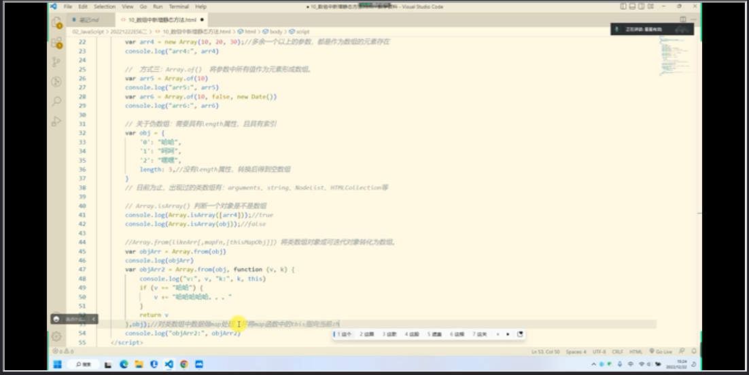Start the Go Live server
Screen dimensions: 749x375
pos(661,352)
